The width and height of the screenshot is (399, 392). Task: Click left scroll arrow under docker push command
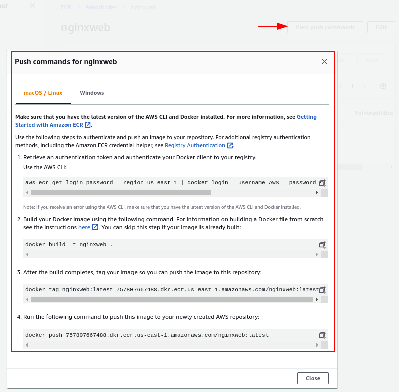[27, 345]
